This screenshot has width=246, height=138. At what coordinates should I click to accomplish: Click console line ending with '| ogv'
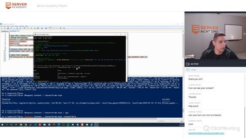35,113
